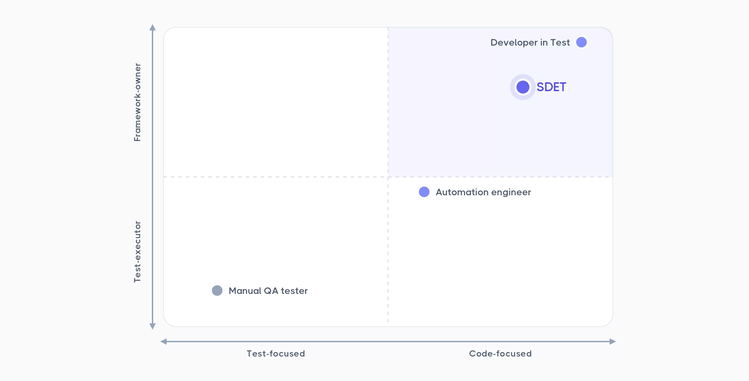
Task: Click the SDET highlighted dot
Action: [x=523, y=87]
